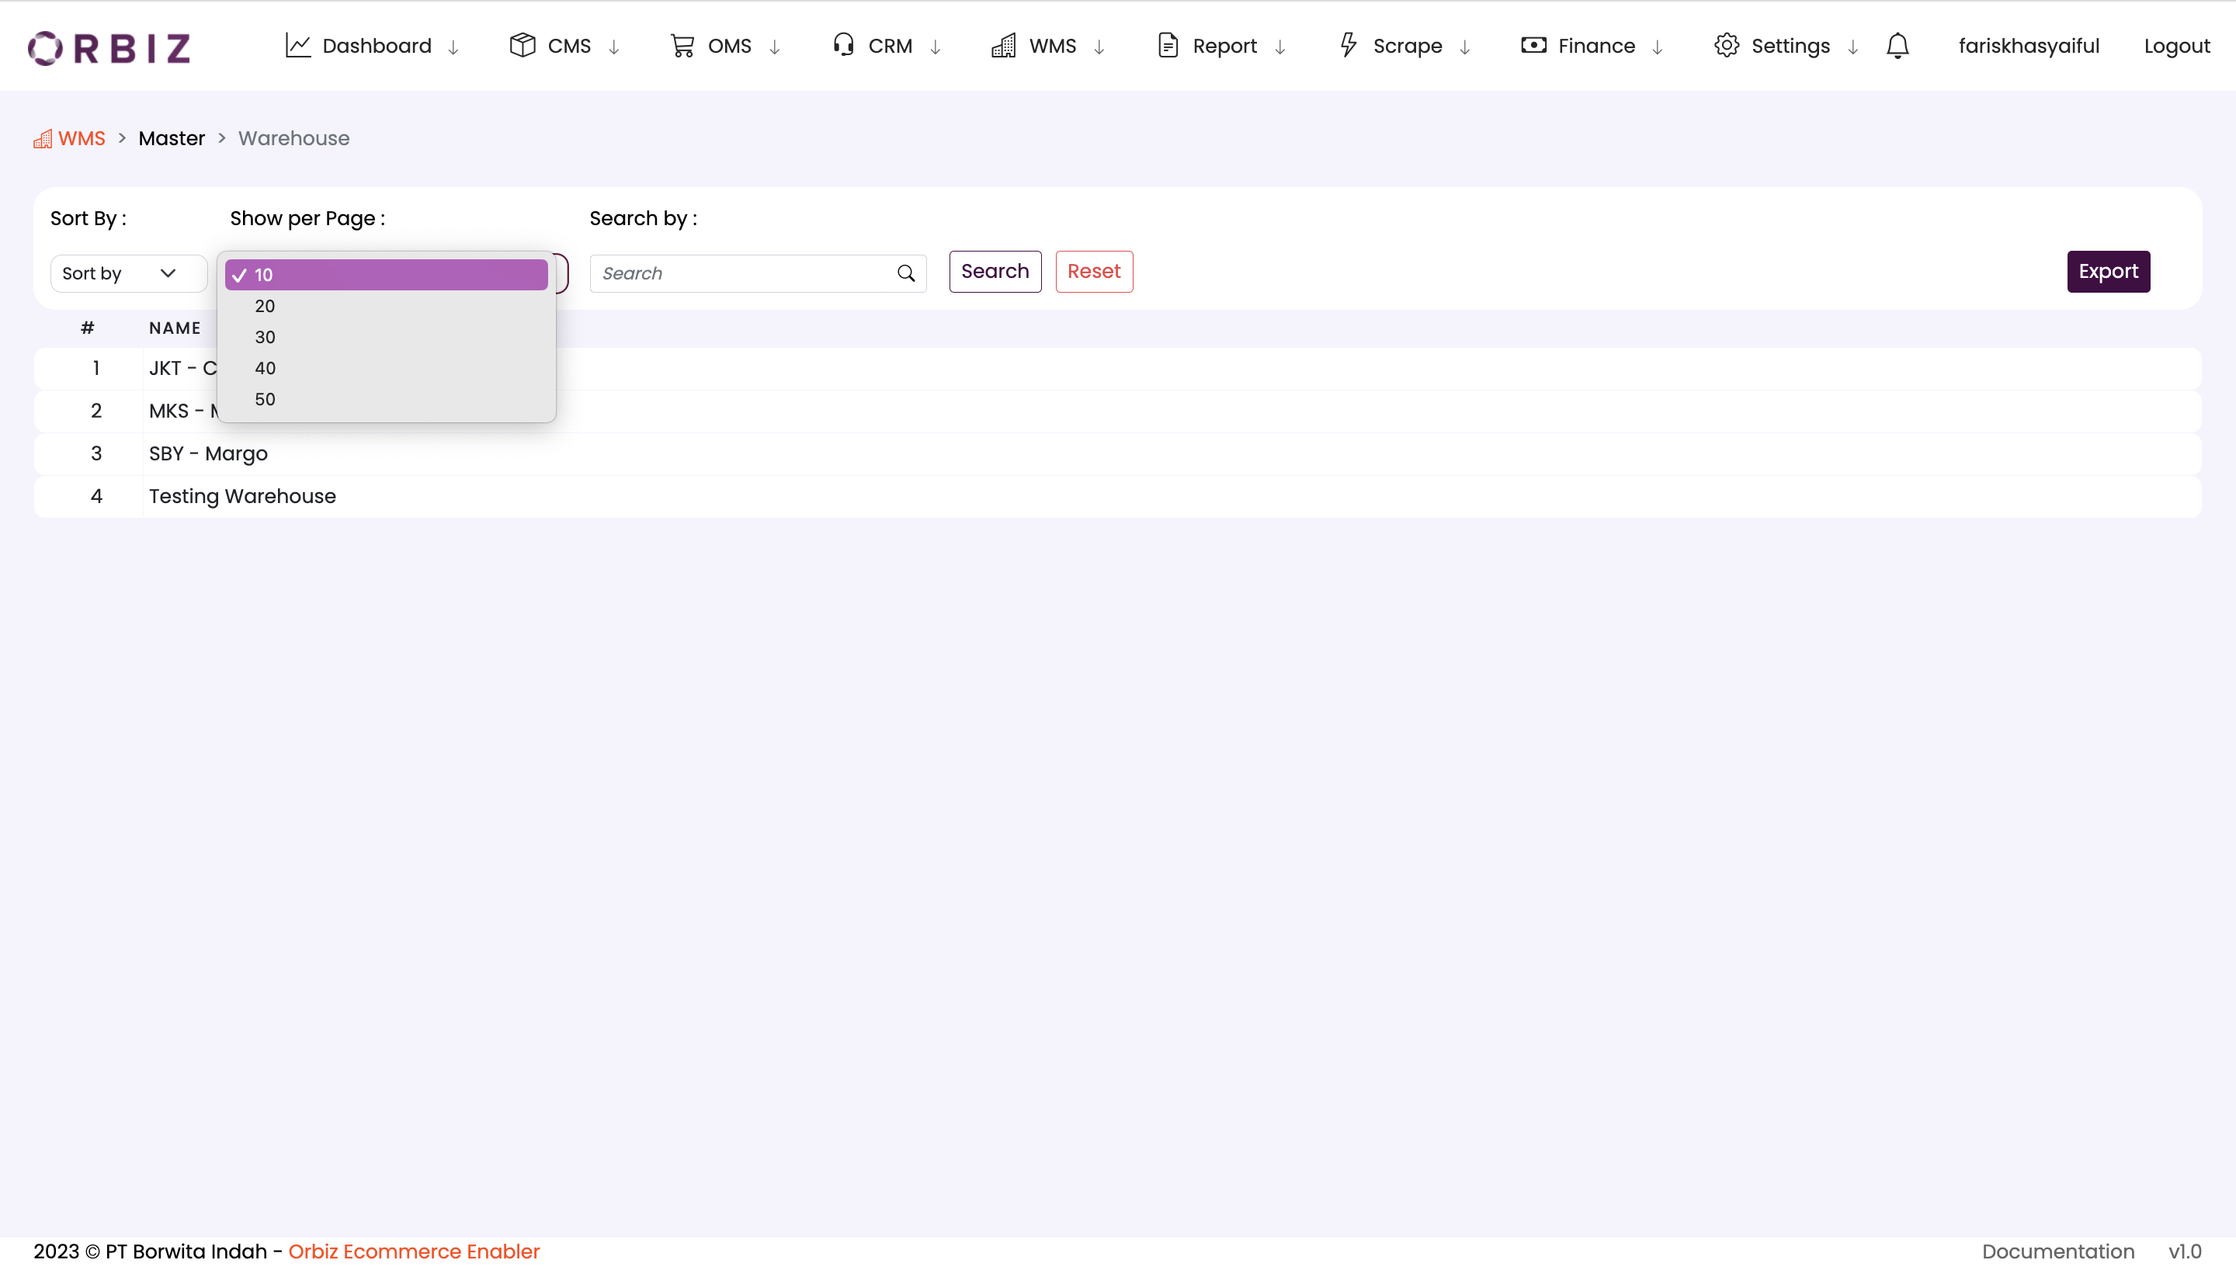The width and height of the screenshot is (2236, 1267).
Task: Click the Export button
Action: 2109,270
